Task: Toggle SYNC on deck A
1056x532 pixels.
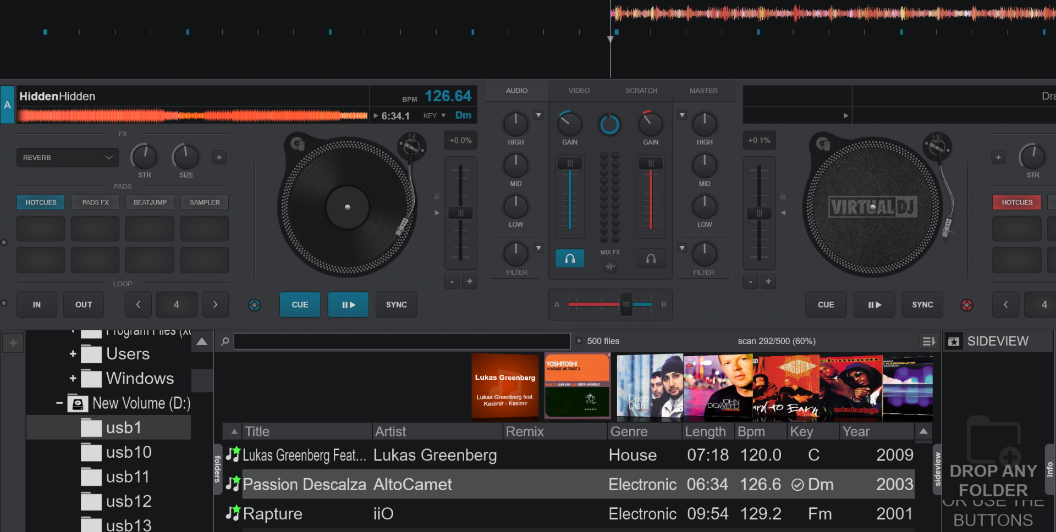Action: click(x=396, y=304)
